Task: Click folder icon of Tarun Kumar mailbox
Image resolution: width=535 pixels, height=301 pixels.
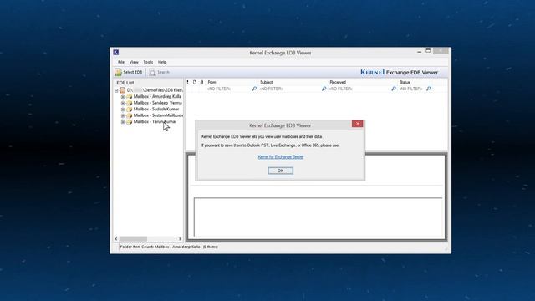Action: (129, 122)
